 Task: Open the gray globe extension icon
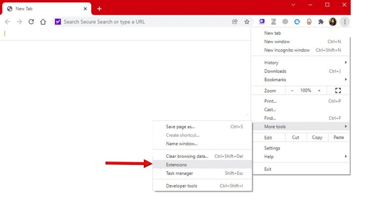285,22
